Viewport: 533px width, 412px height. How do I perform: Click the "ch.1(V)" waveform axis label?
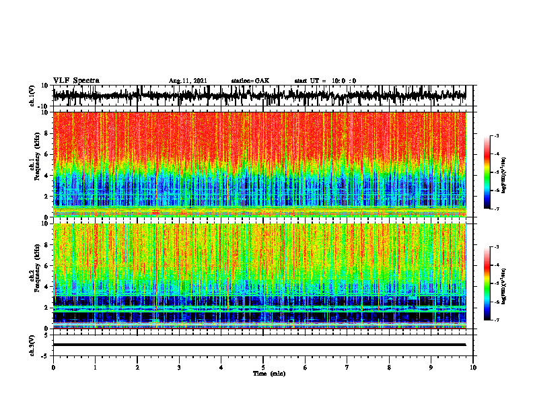click(32, 96)
